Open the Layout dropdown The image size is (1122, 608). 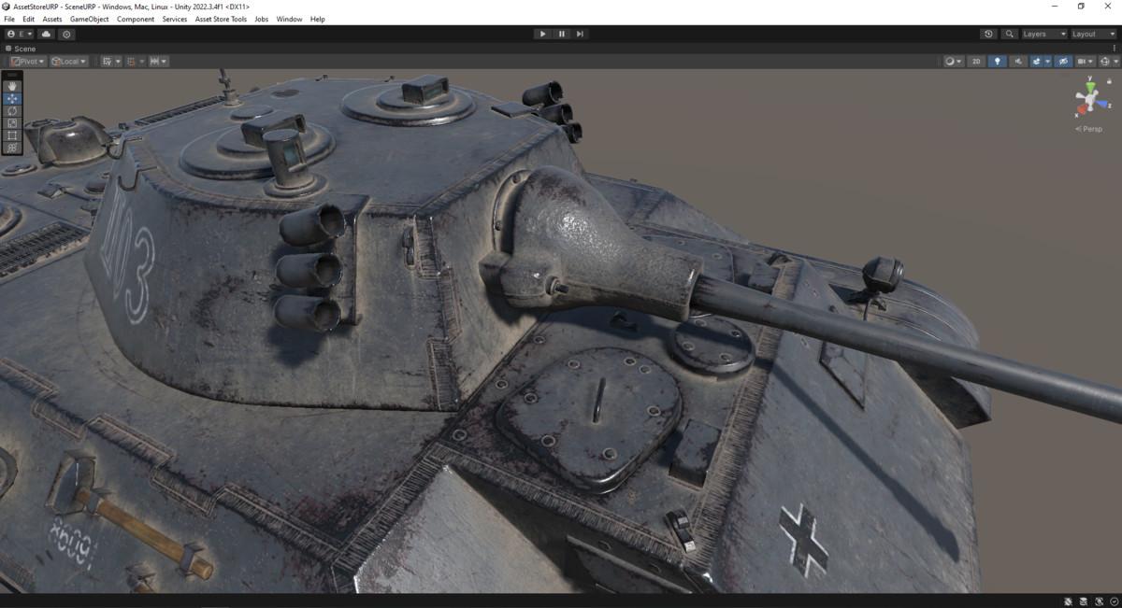point(1091,34)
